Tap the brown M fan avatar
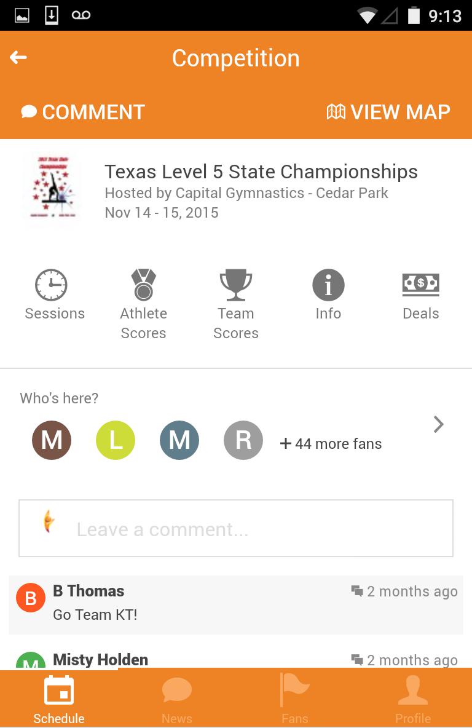 pyautogui.click(x=52, y=440)
